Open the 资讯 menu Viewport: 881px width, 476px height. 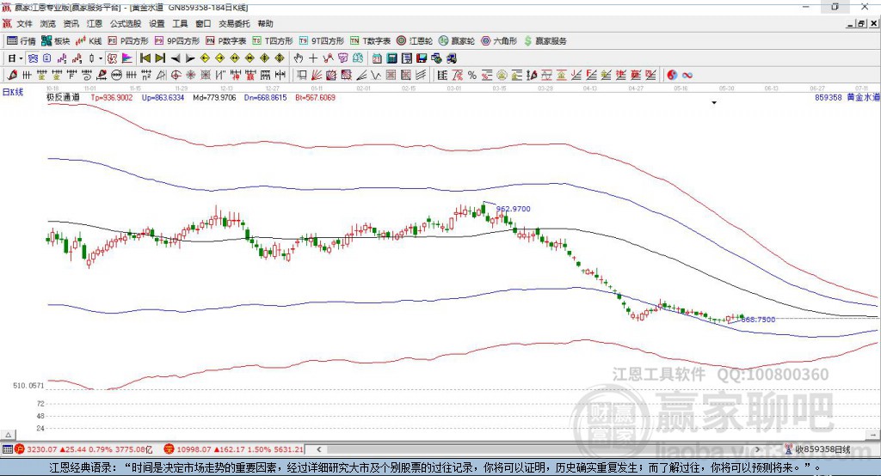point(71,23)
